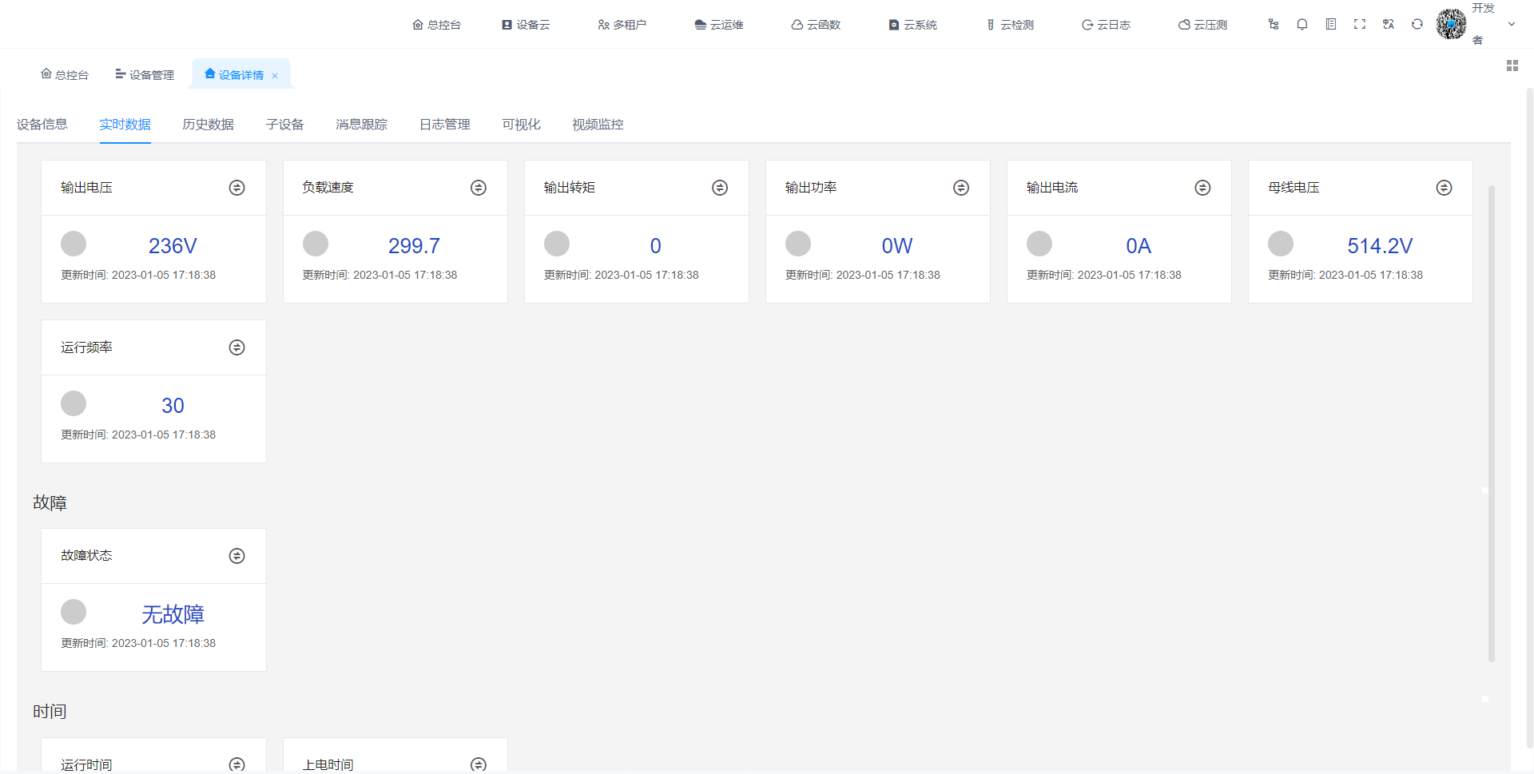Click the swap icon on 输出转矩 card

[720, 188]
